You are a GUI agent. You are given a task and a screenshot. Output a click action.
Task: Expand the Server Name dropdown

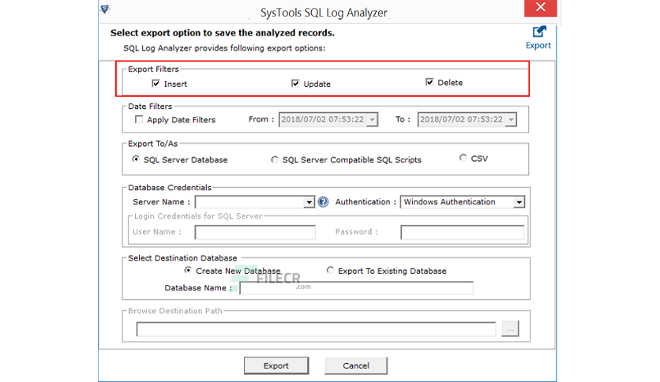309,202
